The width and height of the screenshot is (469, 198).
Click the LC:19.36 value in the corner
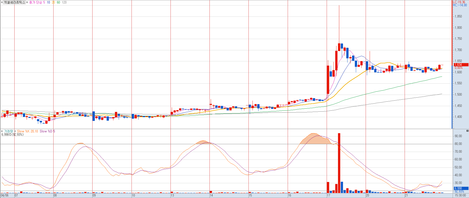pos(459,2)
